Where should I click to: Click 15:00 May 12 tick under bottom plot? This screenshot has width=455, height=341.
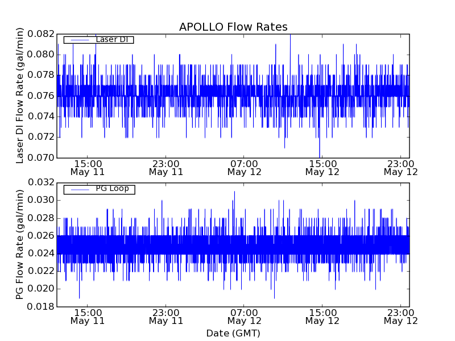click(322, 317)
